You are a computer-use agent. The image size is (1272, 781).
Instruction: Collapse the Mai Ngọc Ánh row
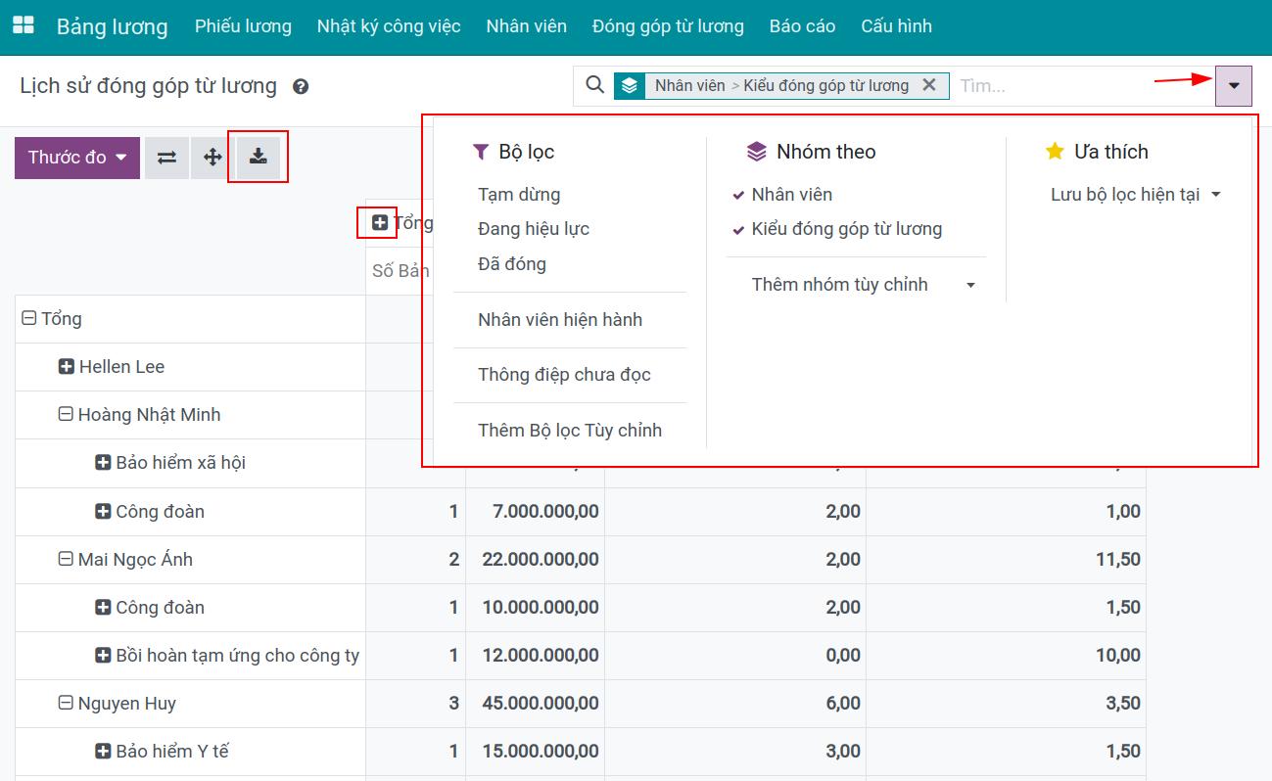tap(66, 560)
